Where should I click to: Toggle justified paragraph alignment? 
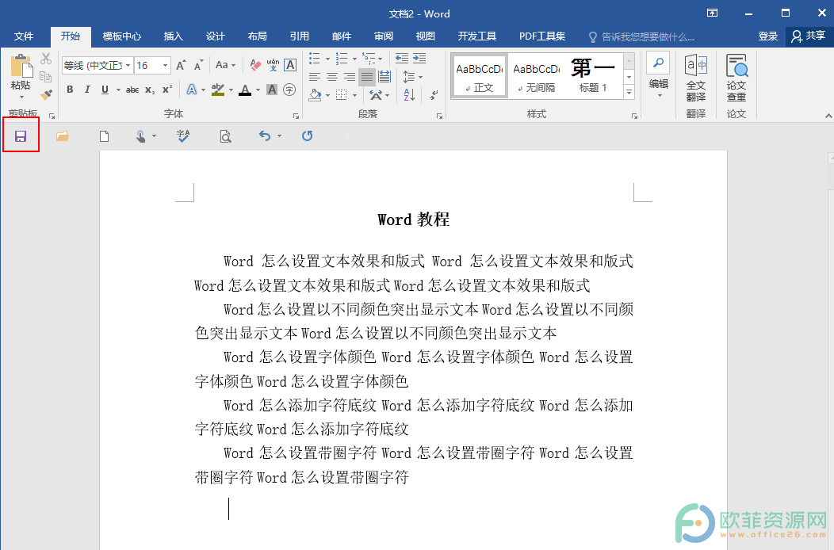367,78
